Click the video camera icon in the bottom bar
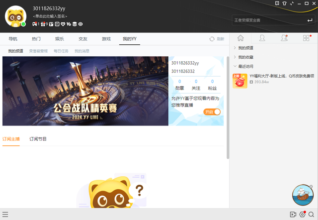This screenshot has width=318, height=220. point(293,215)
